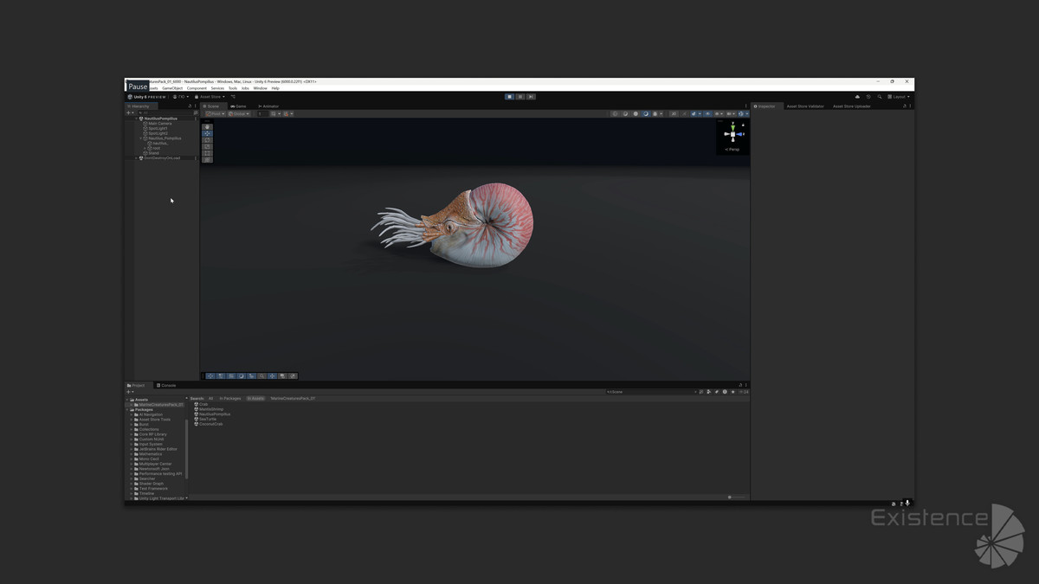Open the GameObject menu
The width and height of the screenshot is (1039, 584).
click(172, 88)
